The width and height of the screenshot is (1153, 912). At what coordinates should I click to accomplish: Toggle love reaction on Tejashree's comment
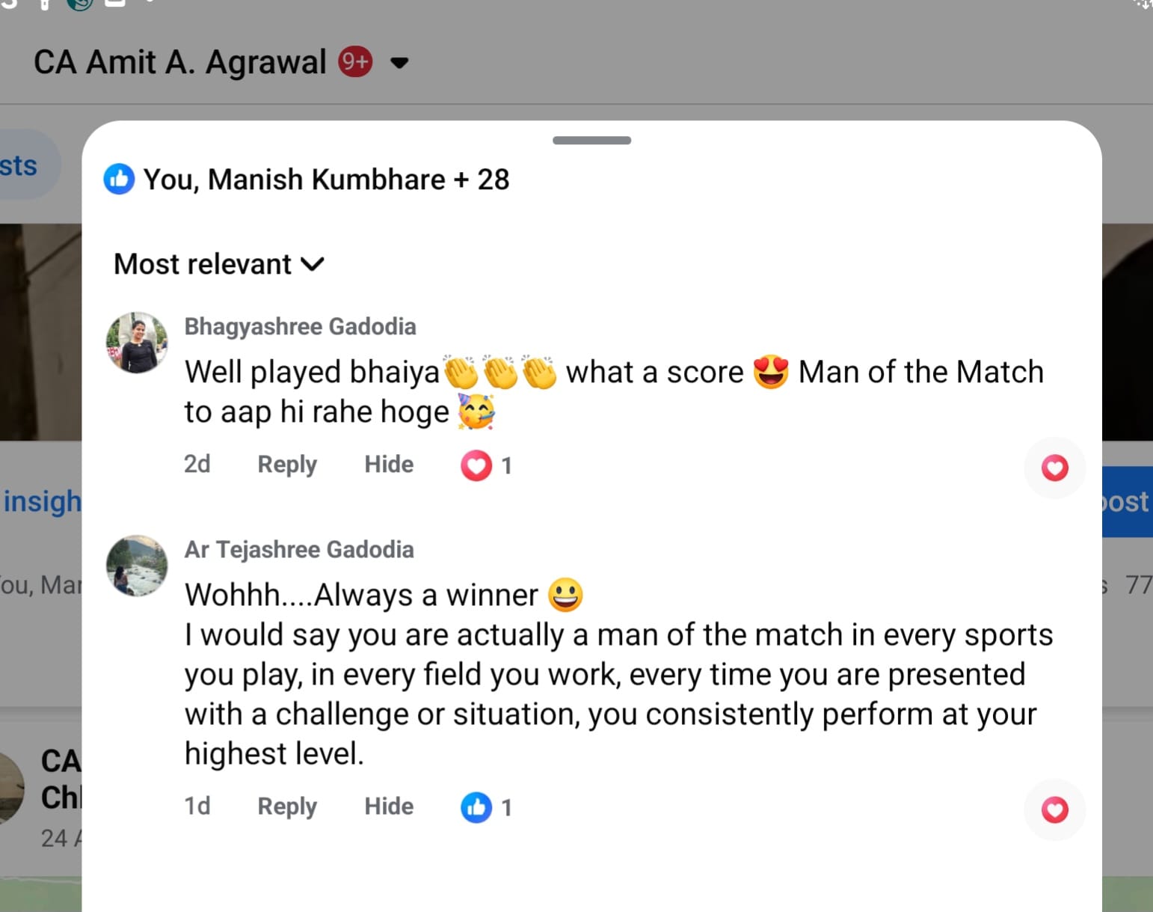coord(1054,810)
